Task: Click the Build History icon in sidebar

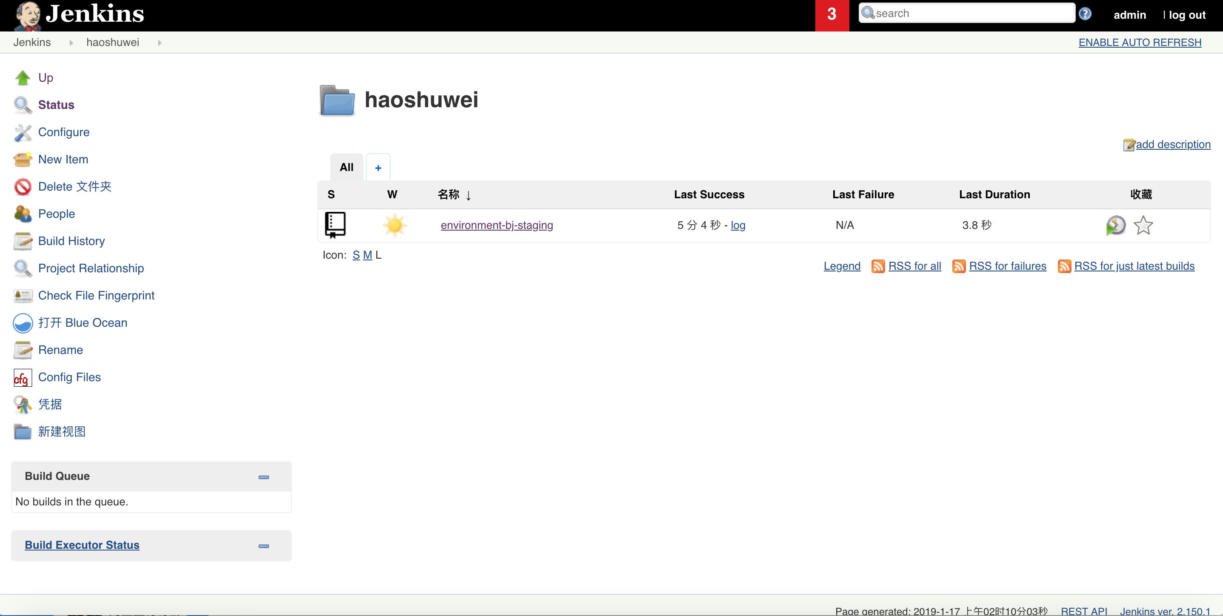Action: (22, 240)
